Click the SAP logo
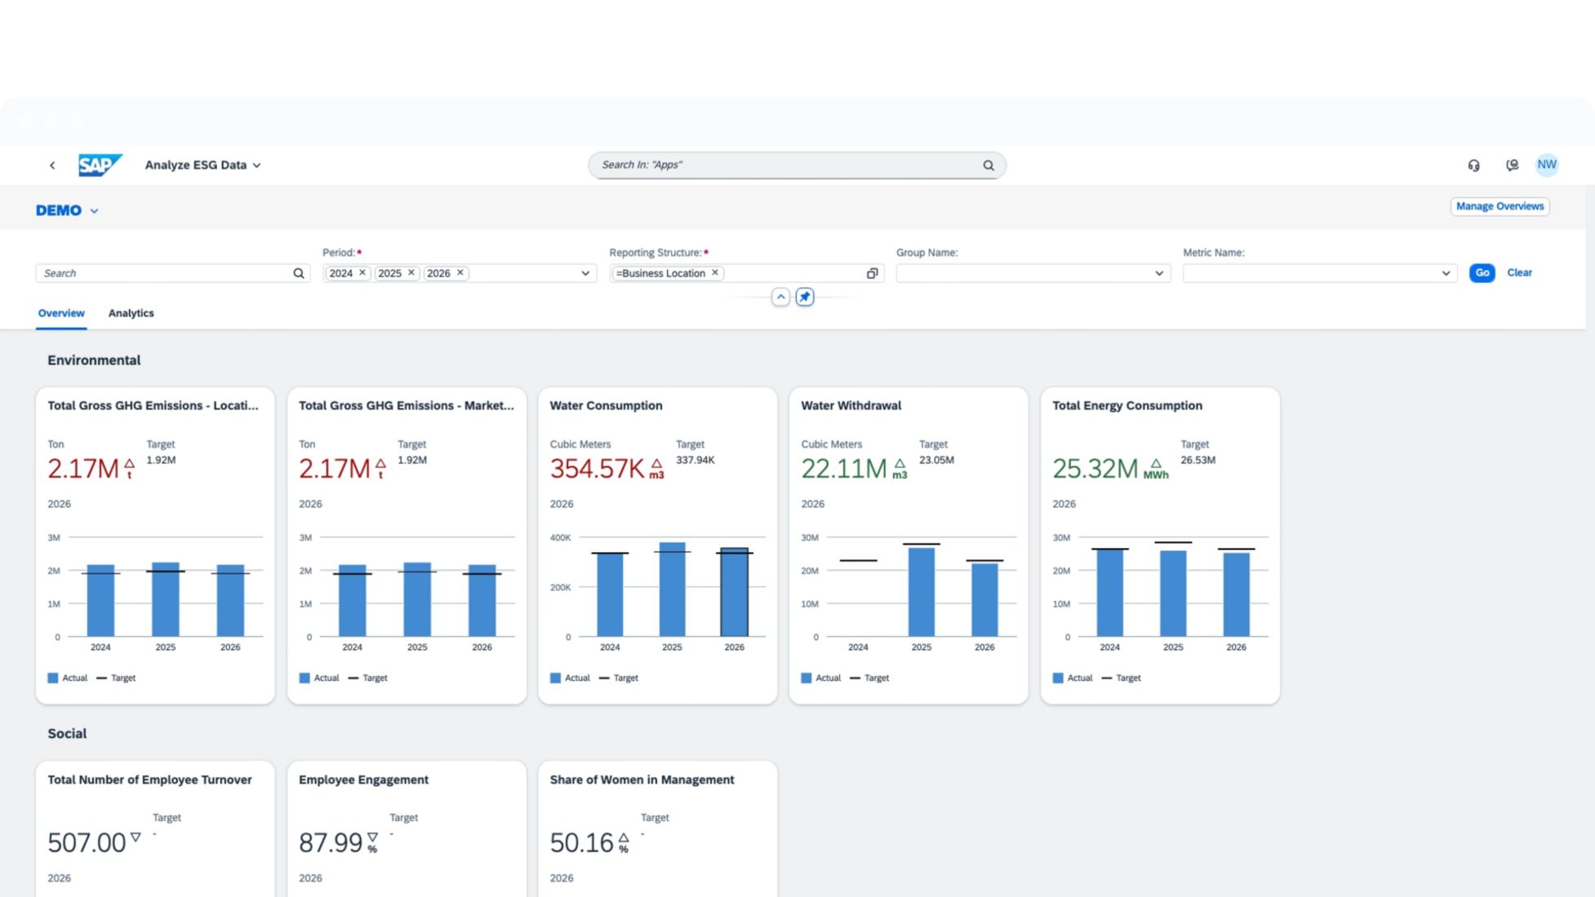The height and width of the screenshot is (897, 1595). coord(100,166)
